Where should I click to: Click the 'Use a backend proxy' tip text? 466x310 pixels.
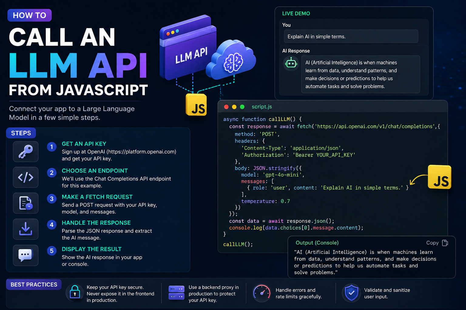214,294
